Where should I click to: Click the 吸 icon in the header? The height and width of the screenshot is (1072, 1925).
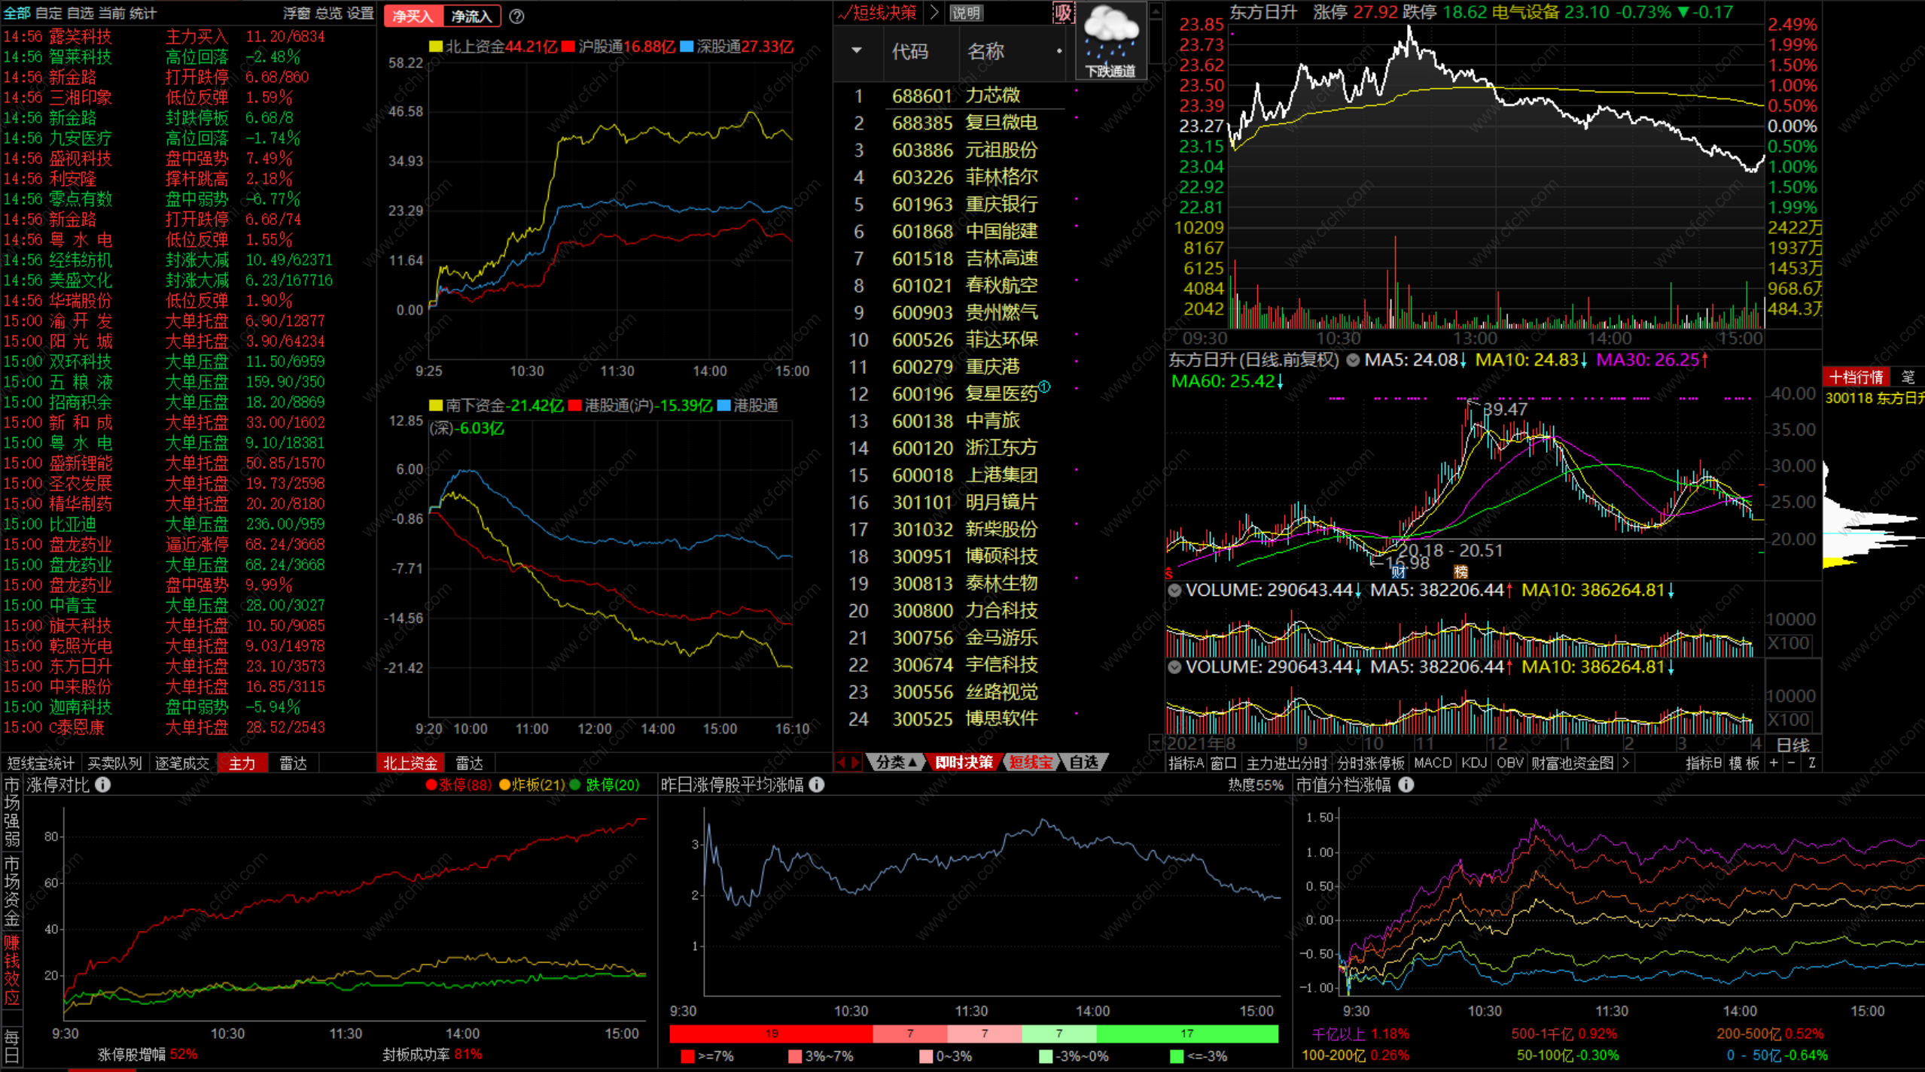(1062, 13)
